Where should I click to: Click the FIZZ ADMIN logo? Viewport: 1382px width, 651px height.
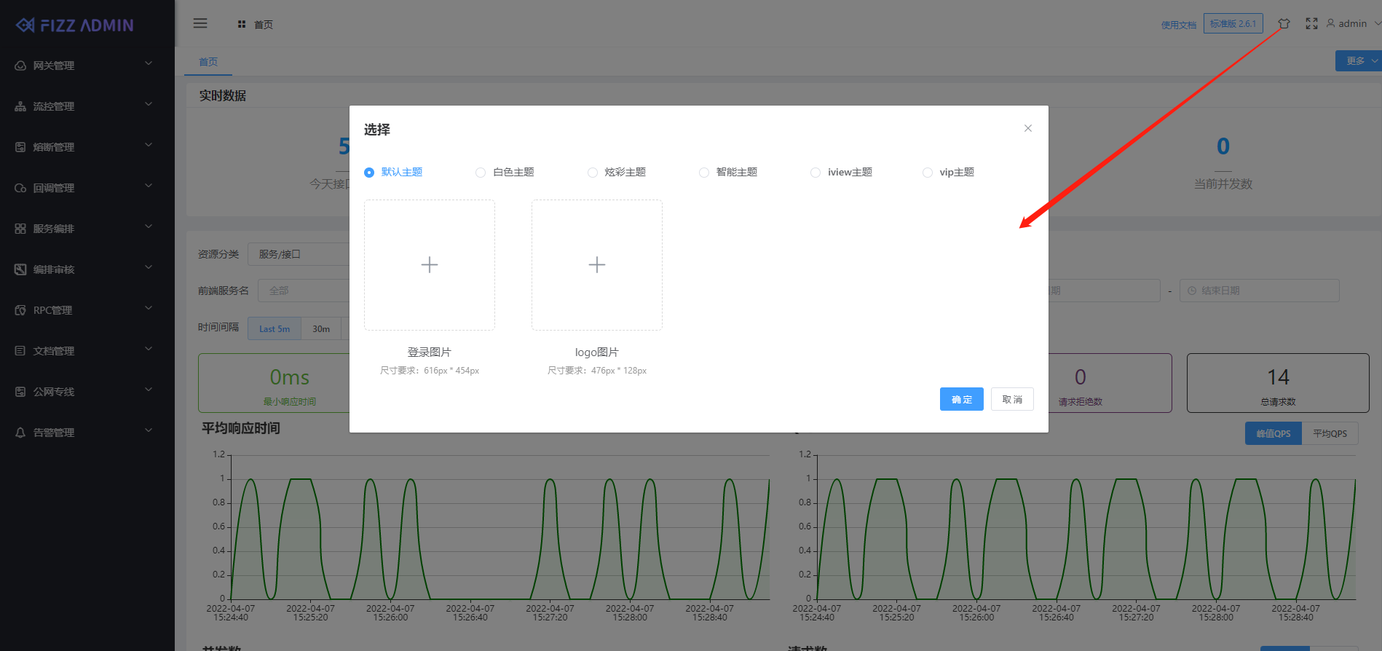[x=75, y=25]
